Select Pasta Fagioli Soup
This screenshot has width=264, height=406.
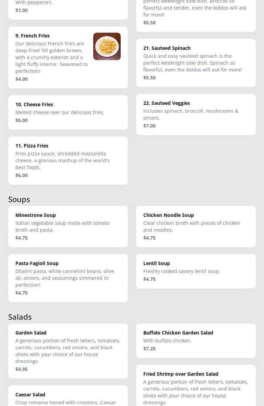point(68,278)
